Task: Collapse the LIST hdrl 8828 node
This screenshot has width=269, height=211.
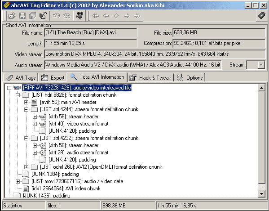Action: (x=18, y=95)
